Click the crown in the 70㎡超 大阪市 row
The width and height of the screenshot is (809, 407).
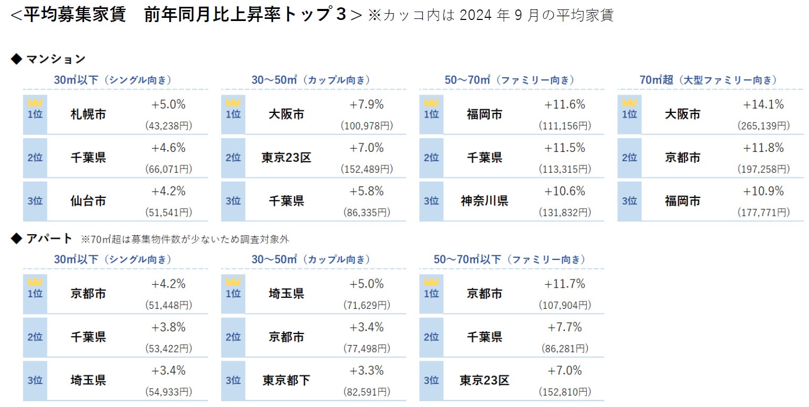pyautogui.click(x=629, y=102)
